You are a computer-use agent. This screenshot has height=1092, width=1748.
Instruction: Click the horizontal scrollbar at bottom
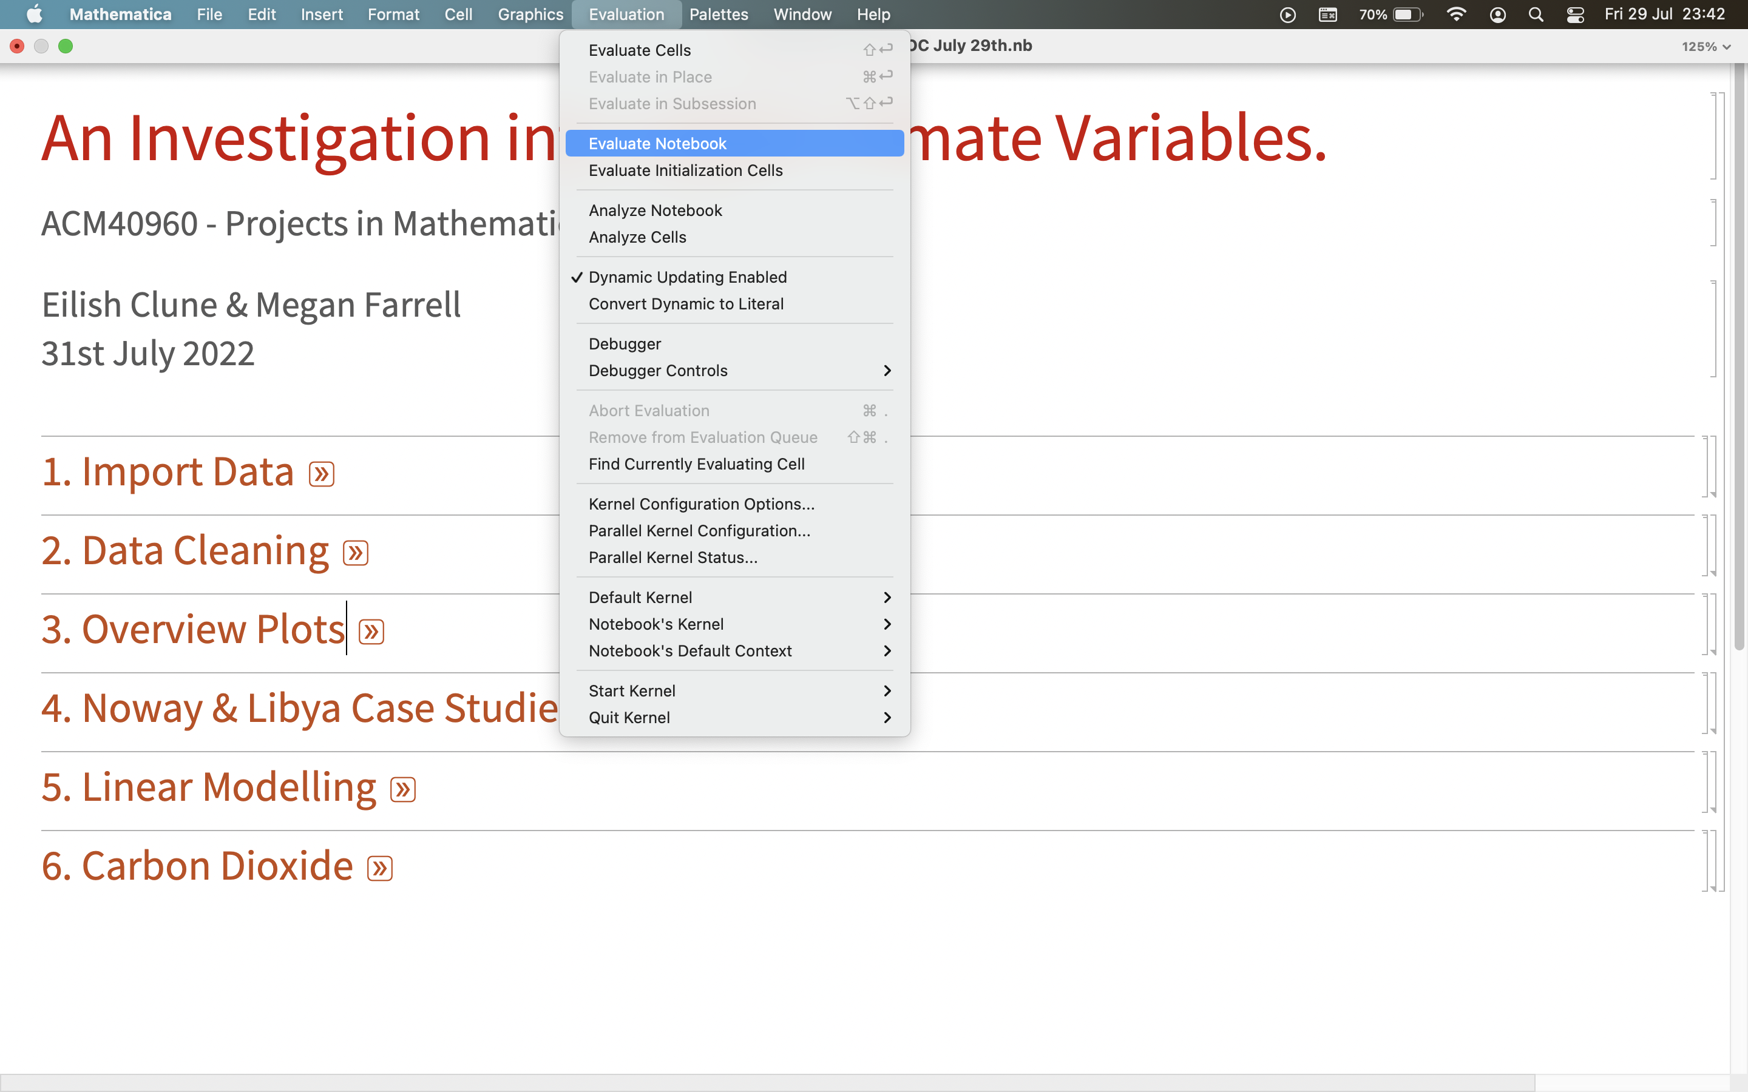[767, 1083]
